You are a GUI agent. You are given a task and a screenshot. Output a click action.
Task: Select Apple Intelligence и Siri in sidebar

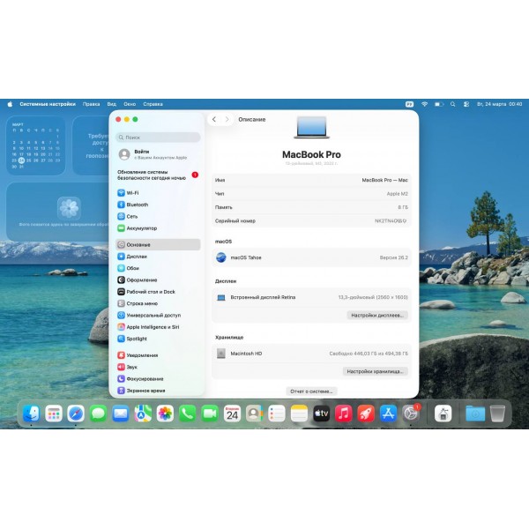click(153, 326)
